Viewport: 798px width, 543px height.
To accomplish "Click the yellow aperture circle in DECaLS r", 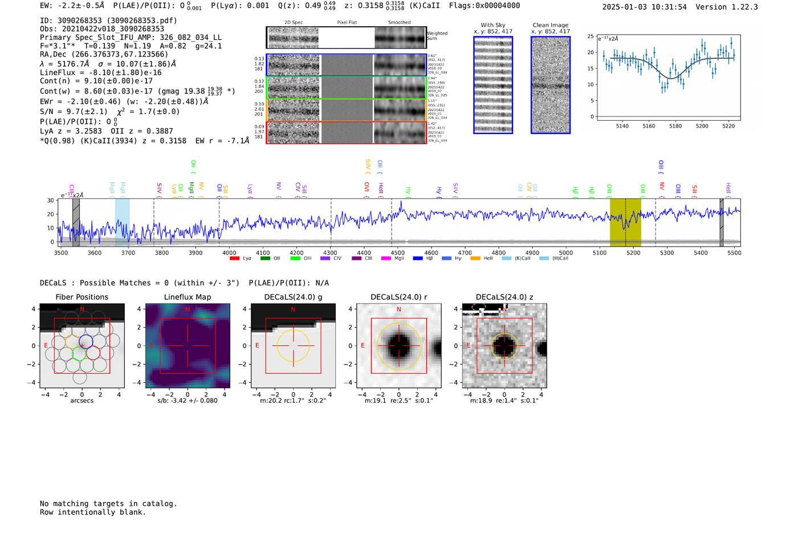I will (399, 346).
